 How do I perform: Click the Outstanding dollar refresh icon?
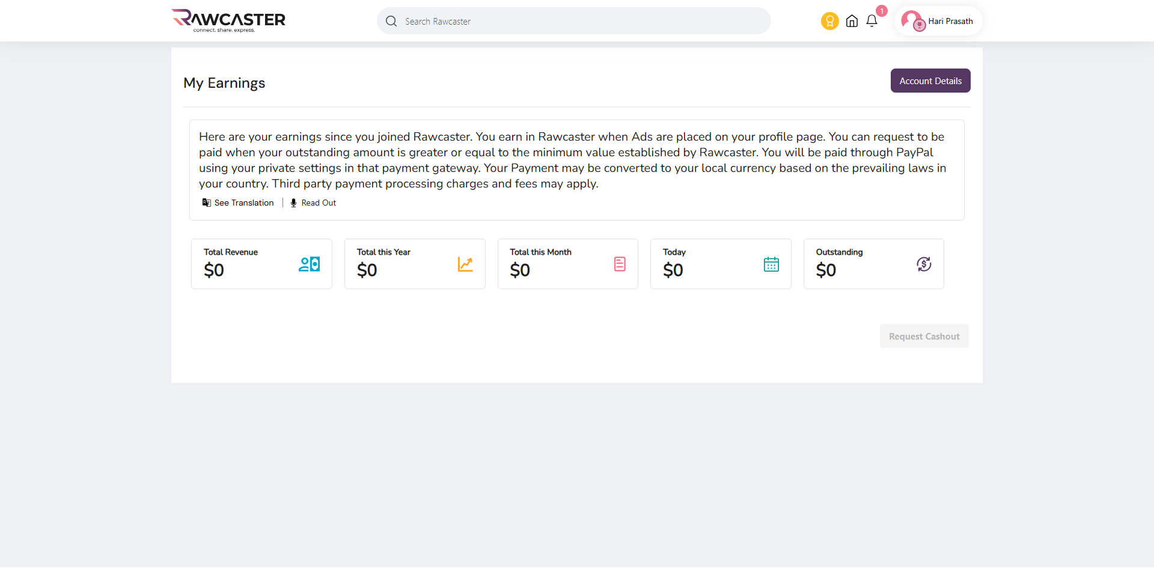tap(924, 264)
